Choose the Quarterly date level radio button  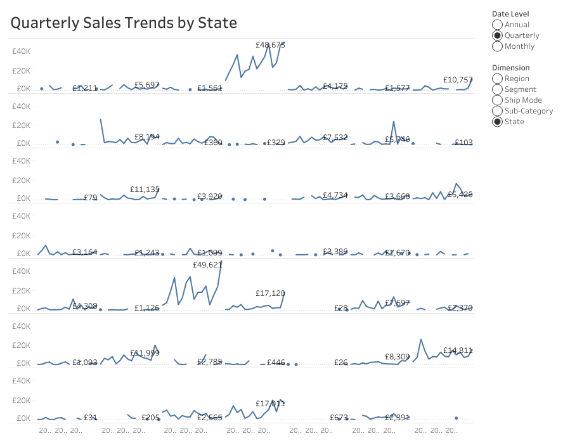click(x=498, y=35)
